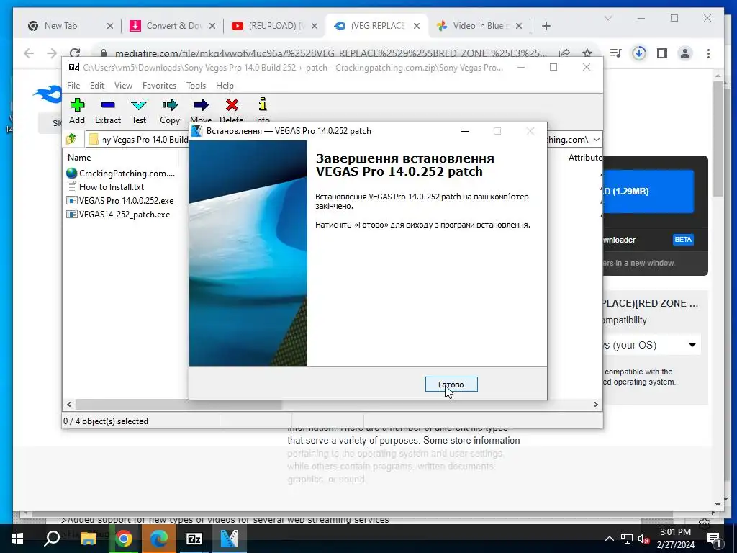
Task: Switch to Chrome from taskbar
Action: pos(124,539)
